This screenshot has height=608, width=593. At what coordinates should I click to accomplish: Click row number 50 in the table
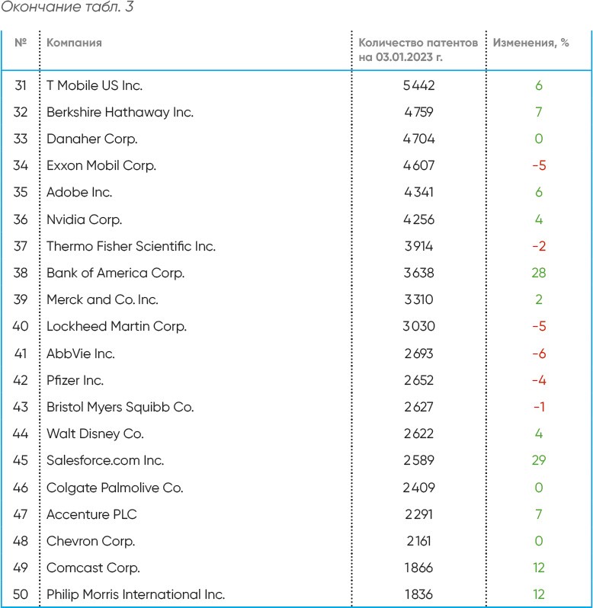click(21, 594)
